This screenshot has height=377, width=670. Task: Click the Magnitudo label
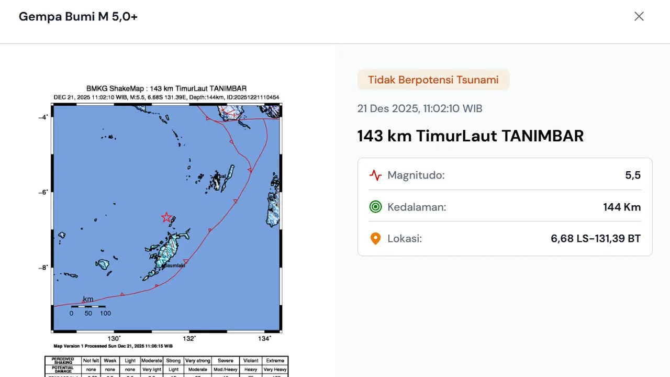pos(416,175)
